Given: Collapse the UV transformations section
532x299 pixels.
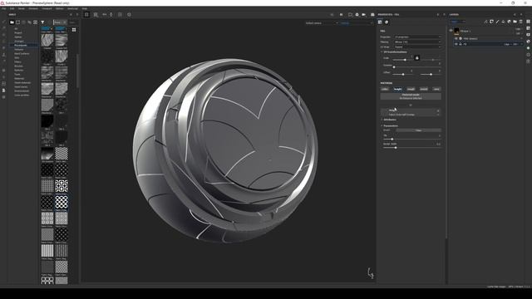Looking at the screenshot, I should [x=382, y=51].
